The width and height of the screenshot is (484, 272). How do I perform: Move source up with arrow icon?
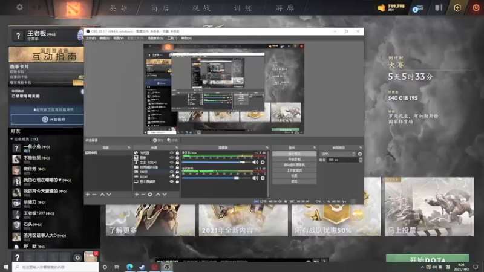coord(158,195)
